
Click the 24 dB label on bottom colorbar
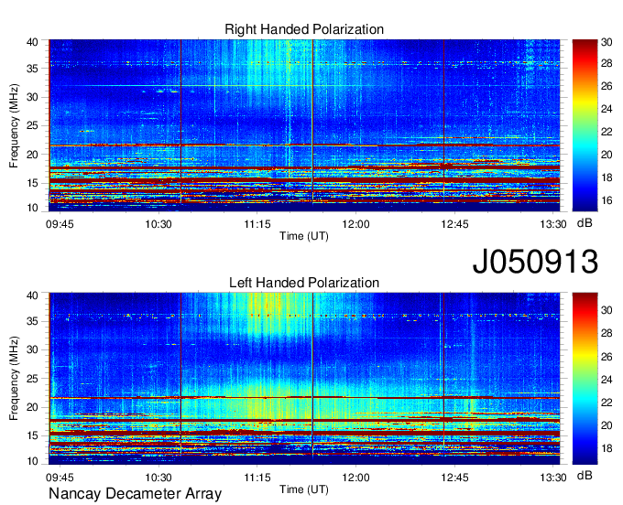pyautogui.click(x=607, y=380)
